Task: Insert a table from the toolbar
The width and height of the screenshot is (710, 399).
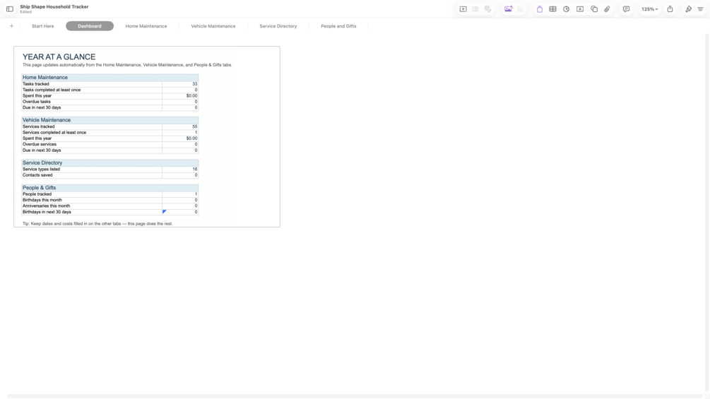Action: click(553, 9)
